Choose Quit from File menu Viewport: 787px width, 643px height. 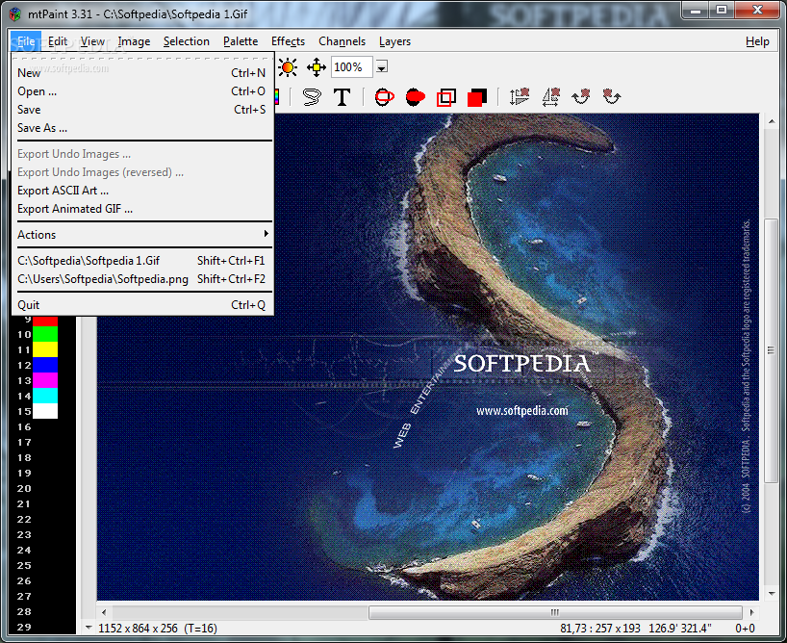(143, 305)
